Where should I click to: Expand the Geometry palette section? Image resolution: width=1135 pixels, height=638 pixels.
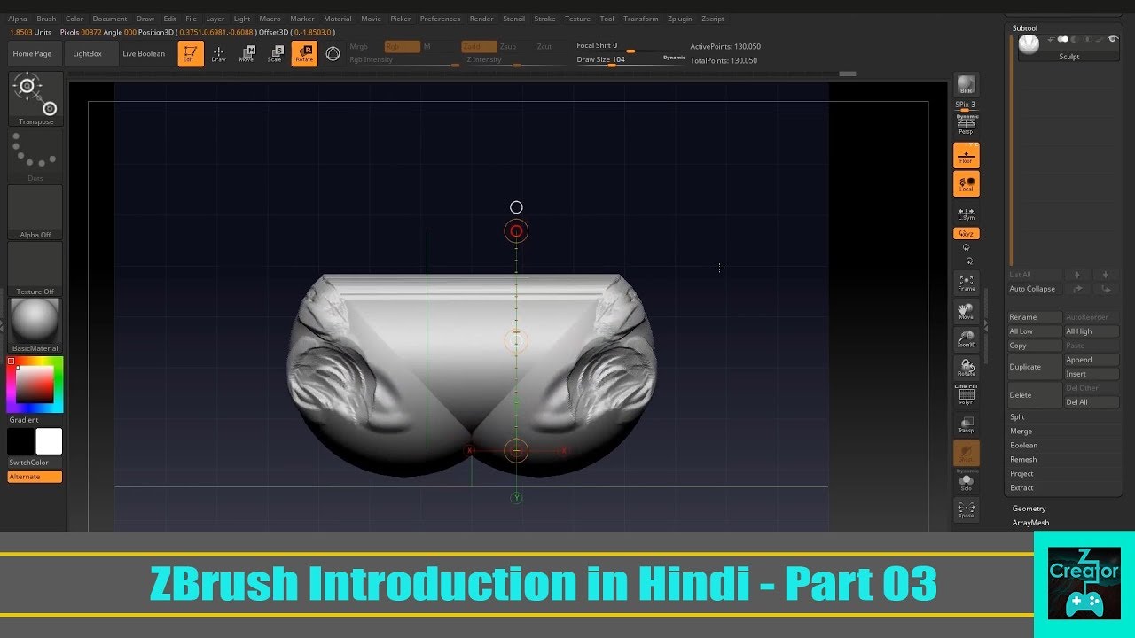(x=1029, y=509)
